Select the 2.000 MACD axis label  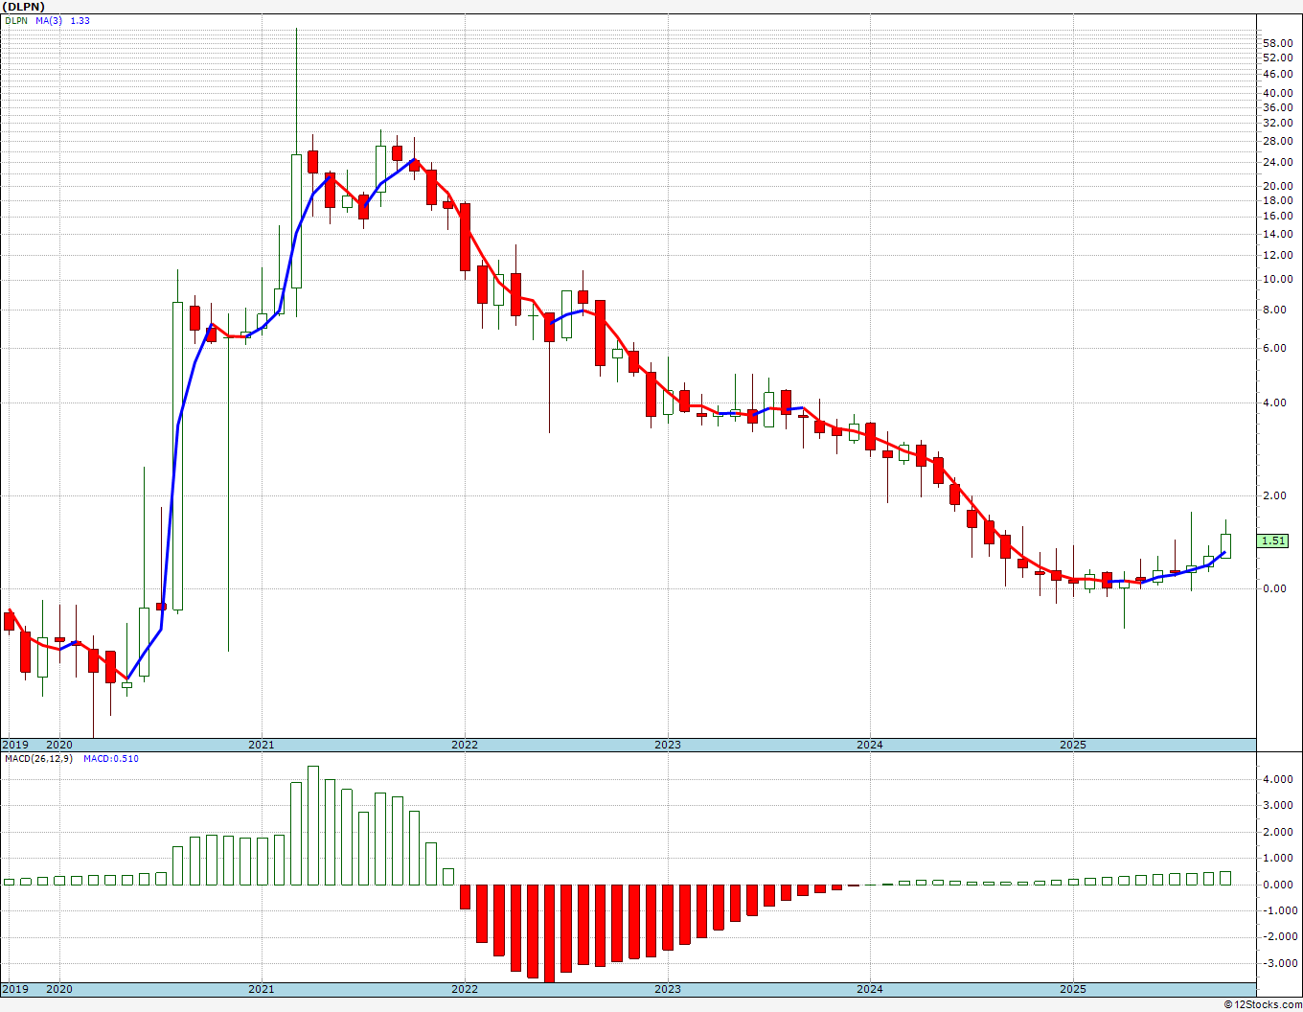[1278, 833]
